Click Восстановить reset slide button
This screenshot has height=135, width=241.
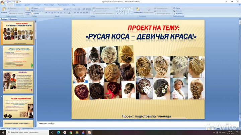pyautogui.click(x=37, y=11)
